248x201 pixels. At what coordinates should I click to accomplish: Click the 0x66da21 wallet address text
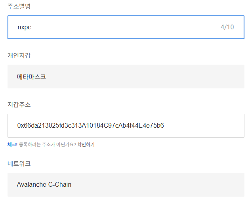coord(90,125)
